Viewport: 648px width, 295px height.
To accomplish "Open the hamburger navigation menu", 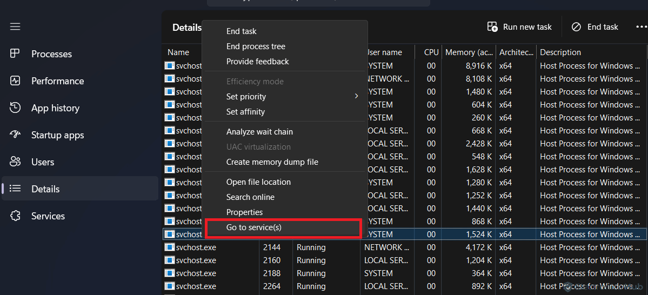I will 15,27.
